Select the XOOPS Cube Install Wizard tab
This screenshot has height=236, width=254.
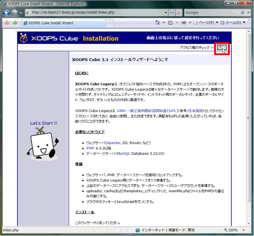click(64, 23)
